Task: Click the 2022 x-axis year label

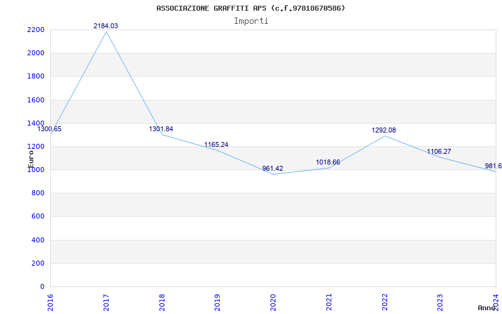Action: pos(385,302)
